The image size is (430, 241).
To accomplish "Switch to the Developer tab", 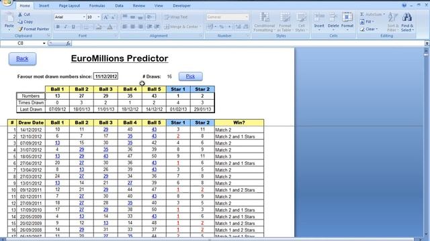I will click(181, 5).
